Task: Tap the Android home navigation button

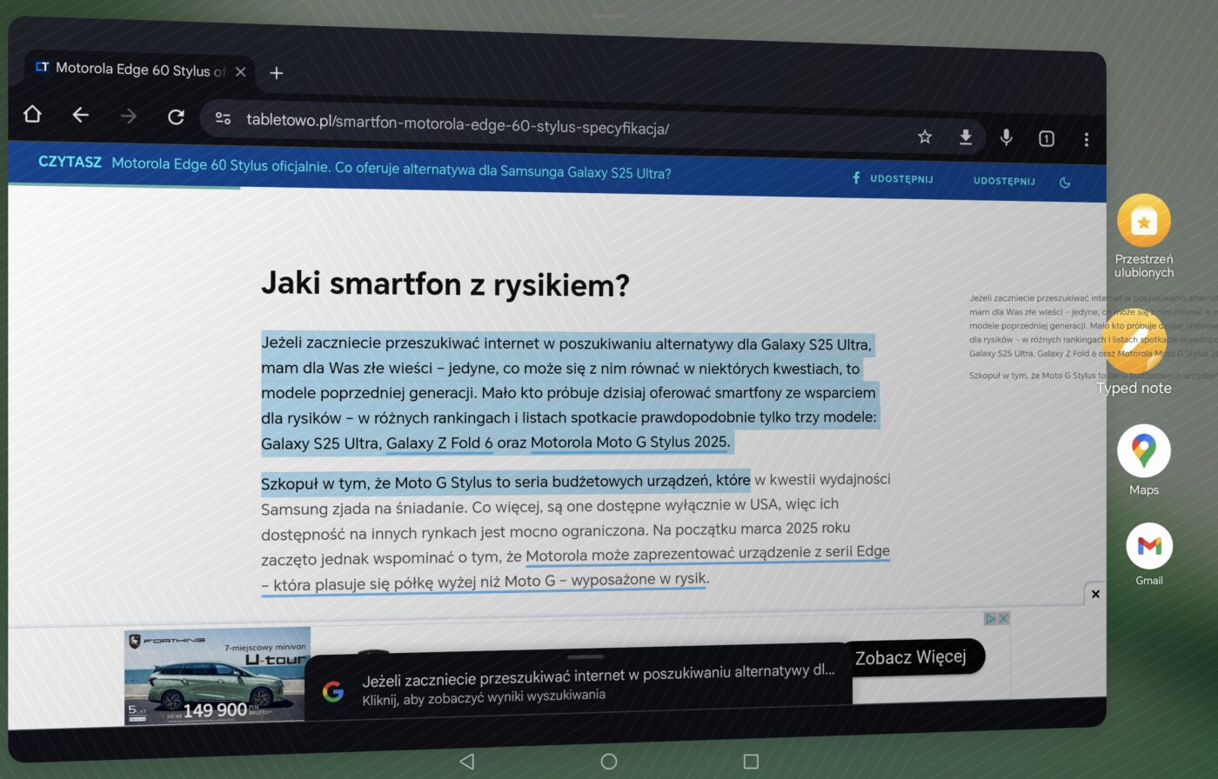Action: 609,762
